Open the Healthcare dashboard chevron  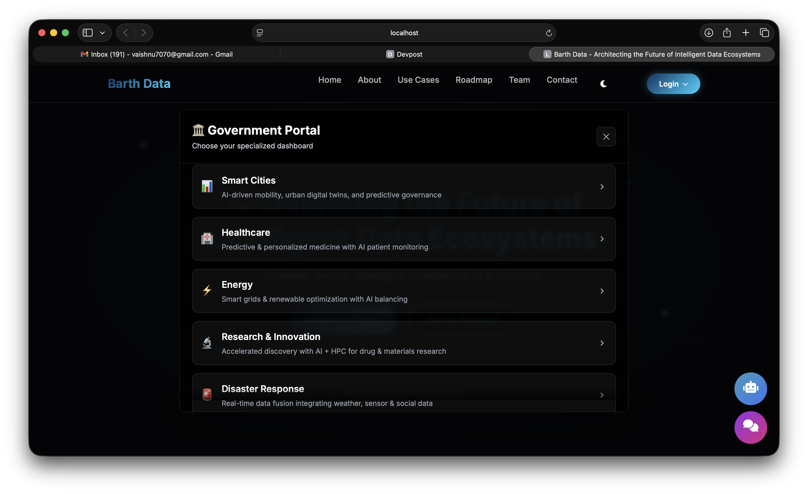point(602,239)
